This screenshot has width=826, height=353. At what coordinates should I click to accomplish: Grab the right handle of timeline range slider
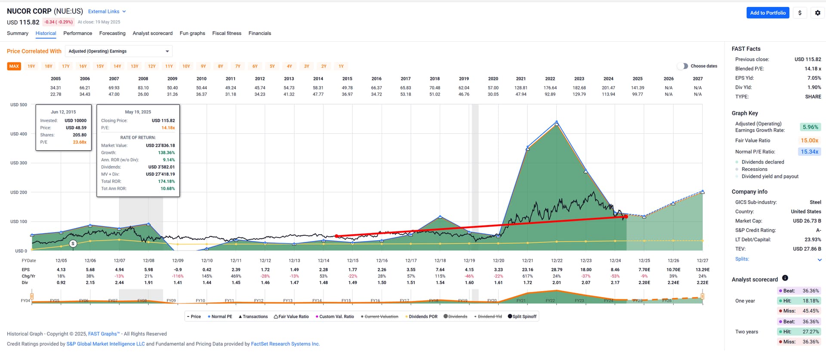point(703,296)
